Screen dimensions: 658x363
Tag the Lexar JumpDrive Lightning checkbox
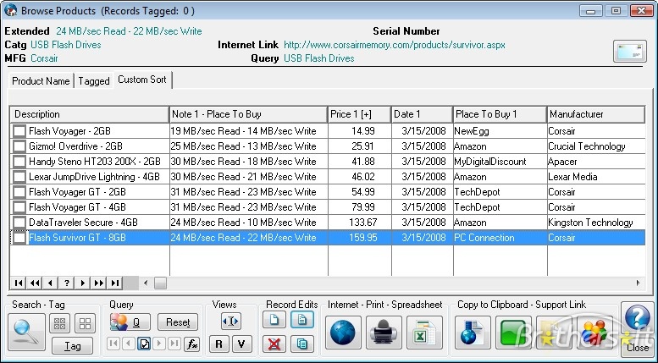tap(19, 177)
